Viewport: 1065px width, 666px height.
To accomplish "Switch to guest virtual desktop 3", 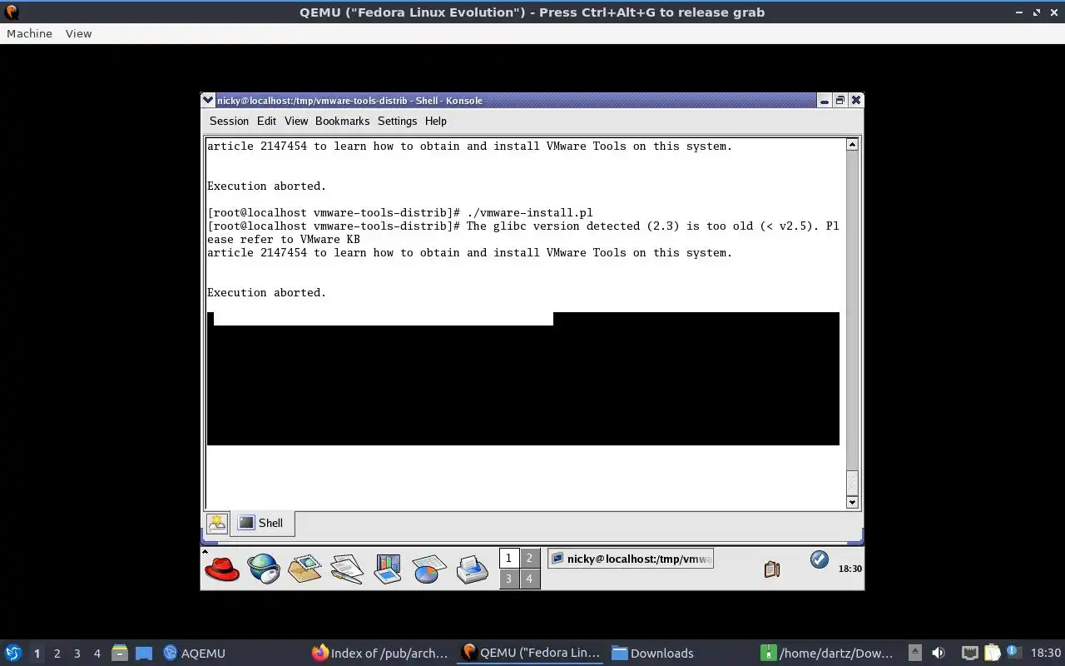I will 508,579.
